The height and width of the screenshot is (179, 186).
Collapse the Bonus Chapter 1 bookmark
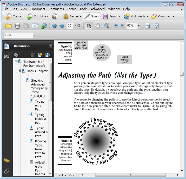[20, 71]
